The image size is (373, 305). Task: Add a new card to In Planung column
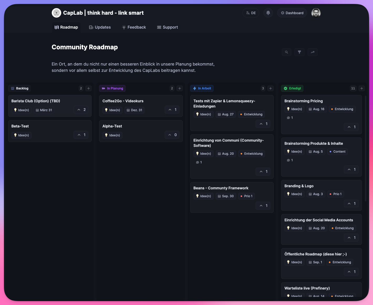[180, 88]
